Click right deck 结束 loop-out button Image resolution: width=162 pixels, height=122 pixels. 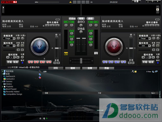click(151, 62)
